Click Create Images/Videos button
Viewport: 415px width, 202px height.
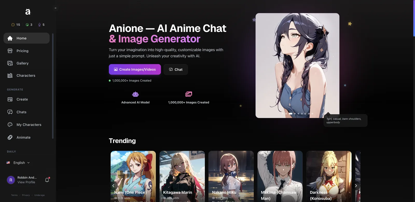coord(135,69)
